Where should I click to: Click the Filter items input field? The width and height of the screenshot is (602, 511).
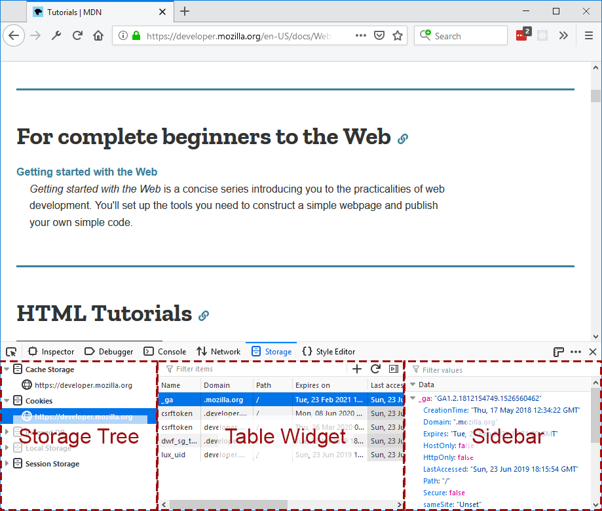point(255,369)
